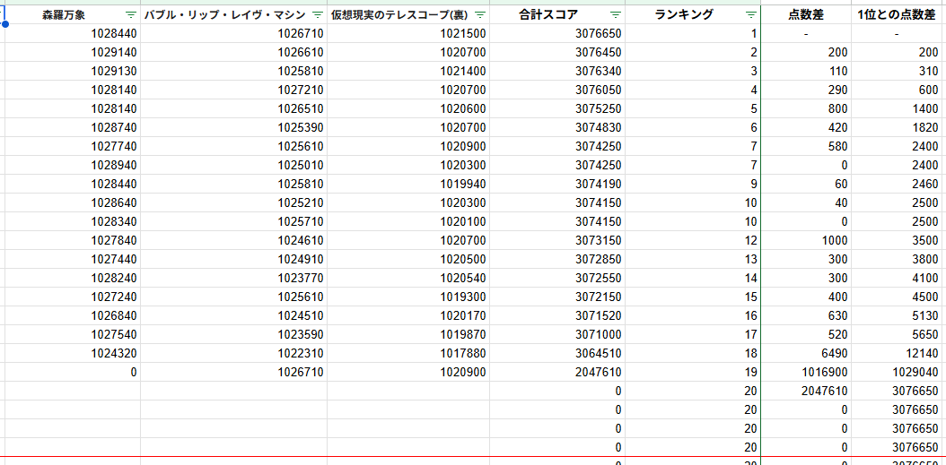Screen dimensions: 946x465
Task: Select the 合計スコア header text
Action: [548, 15]
